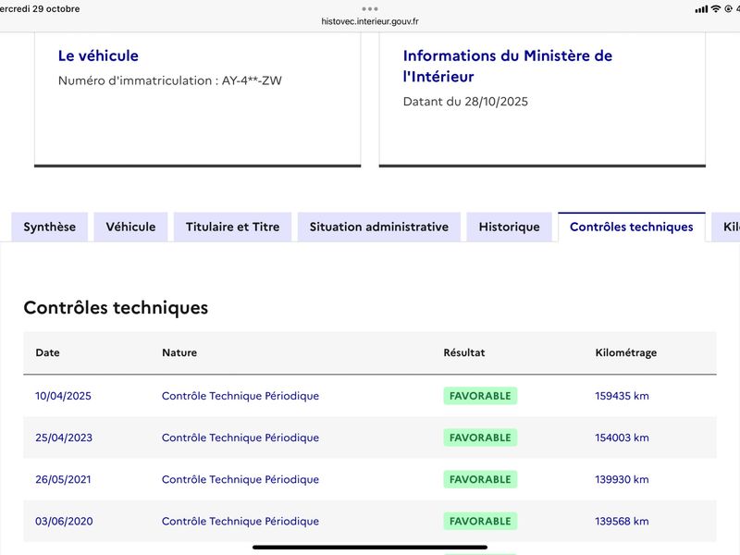Select the registration number AY-4**-ZW text
The image size is (740, 555).
click(252, 80)
